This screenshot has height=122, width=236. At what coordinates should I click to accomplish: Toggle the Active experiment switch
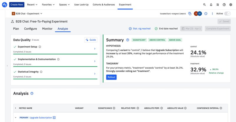[227, 14]
